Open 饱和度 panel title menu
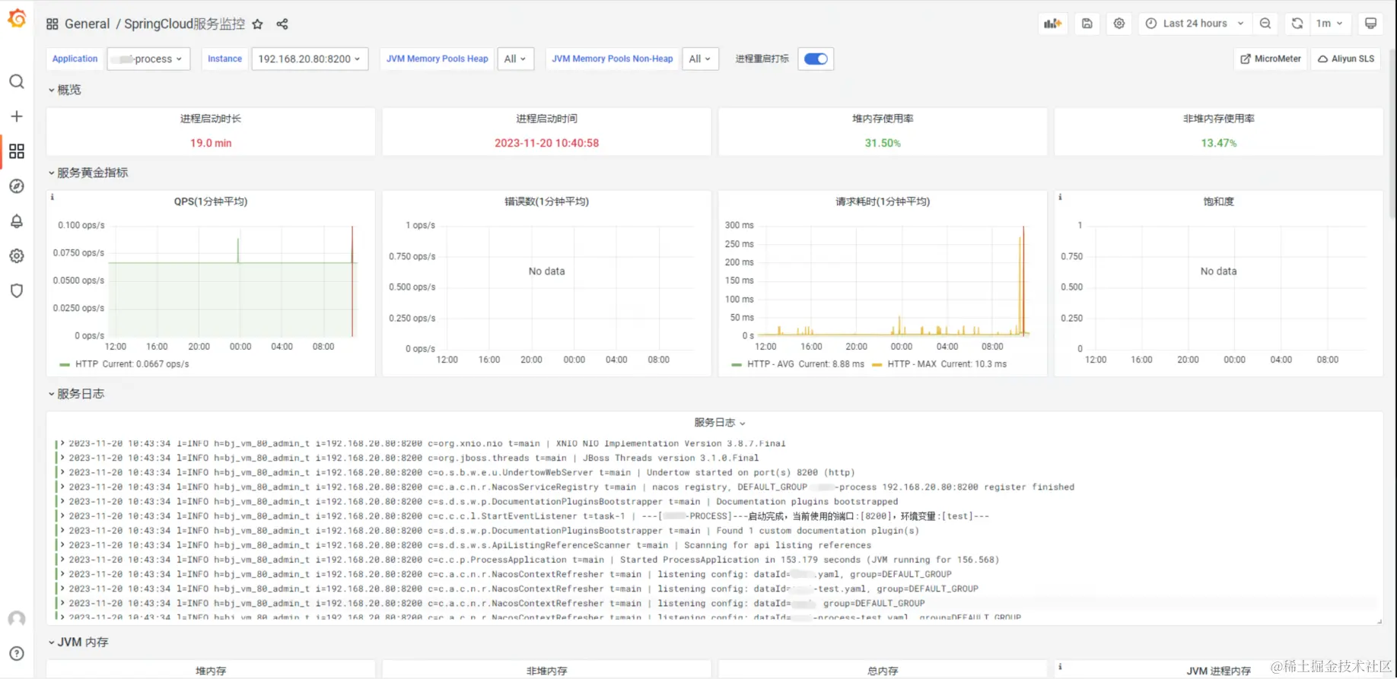 point(1218,201)
